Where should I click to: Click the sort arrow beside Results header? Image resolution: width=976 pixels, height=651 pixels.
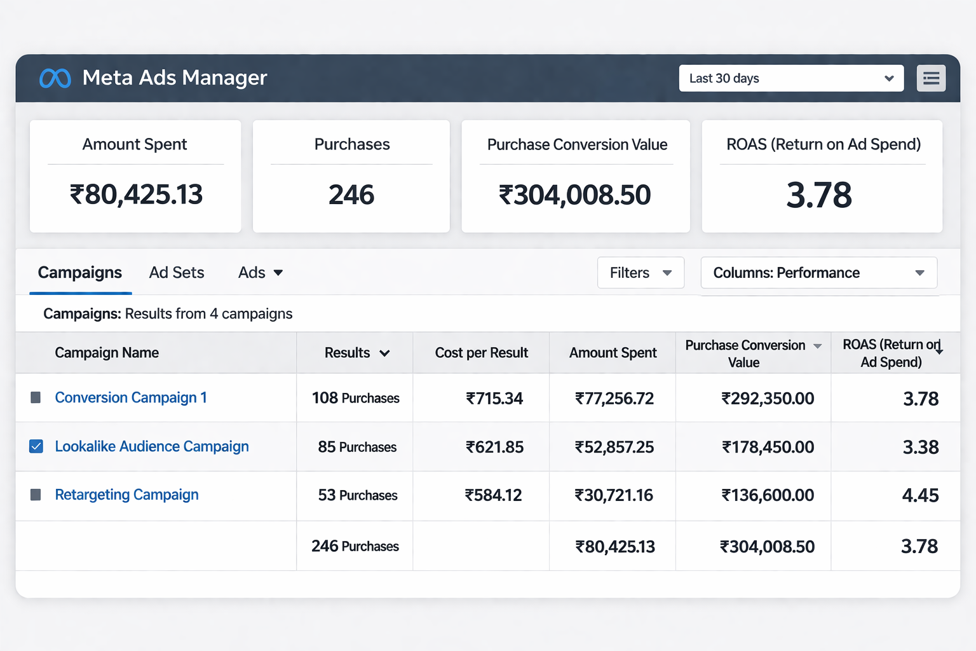click(x=384, y=353)
